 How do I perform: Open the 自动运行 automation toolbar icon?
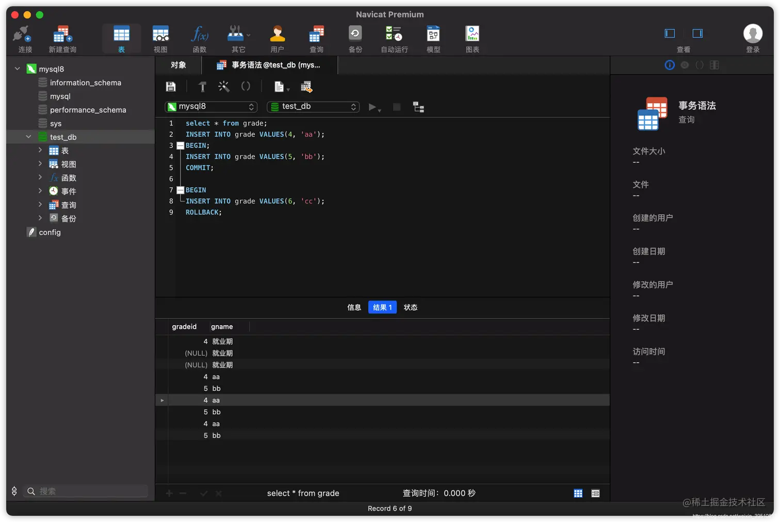coord(394,39)
